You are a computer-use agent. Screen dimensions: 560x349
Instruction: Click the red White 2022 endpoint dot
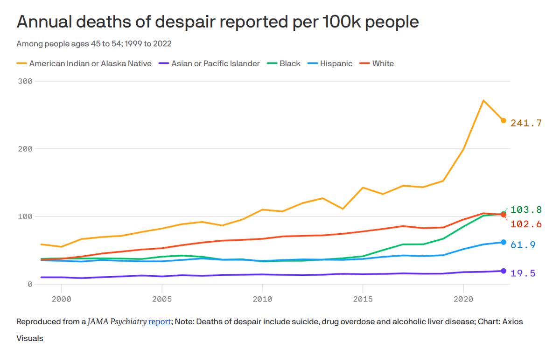503,215
